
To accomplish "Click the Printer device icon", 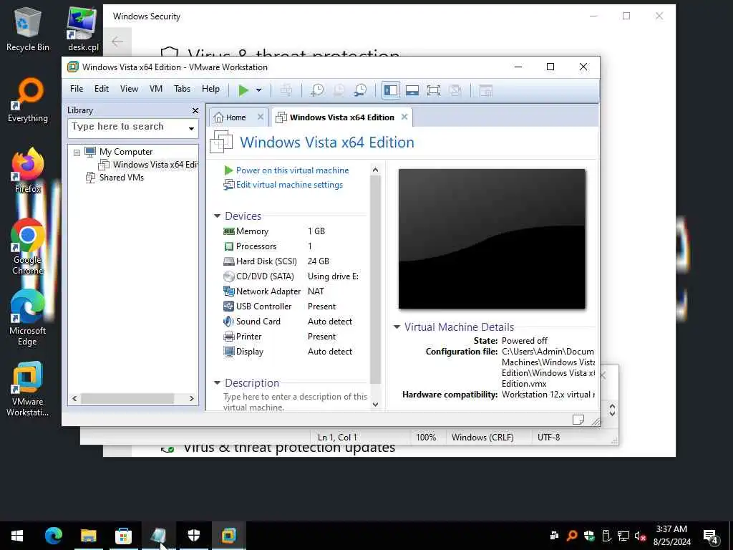I will pyautogui.click(x=228, y=337).
